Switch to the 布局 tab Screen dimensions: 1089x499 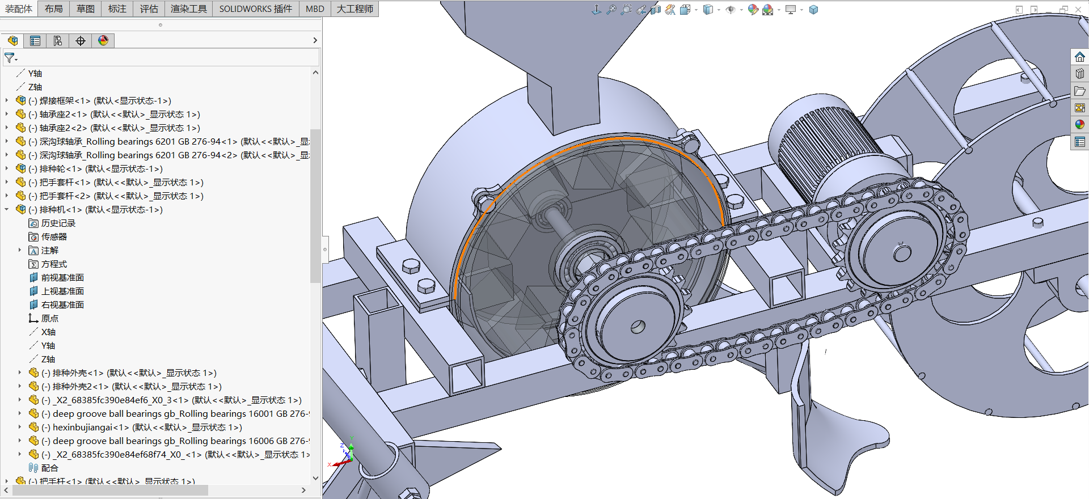[x=54, y=9]
